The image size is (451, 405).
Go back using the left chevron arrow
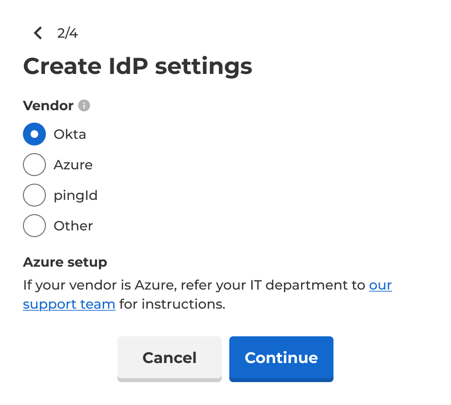click(38, 33)
